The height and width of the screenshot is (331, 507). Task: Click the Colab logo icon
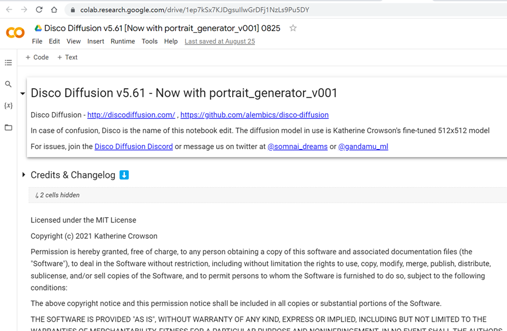point(15,32)
